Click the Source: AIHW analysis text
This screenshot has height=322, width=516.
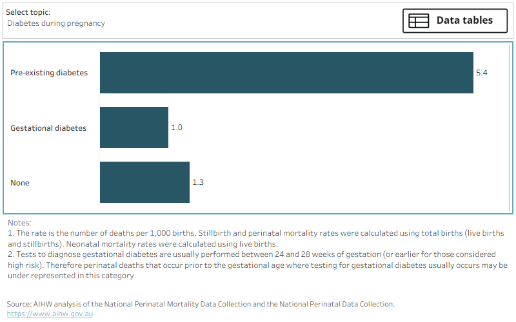click(x=201, y=304)
